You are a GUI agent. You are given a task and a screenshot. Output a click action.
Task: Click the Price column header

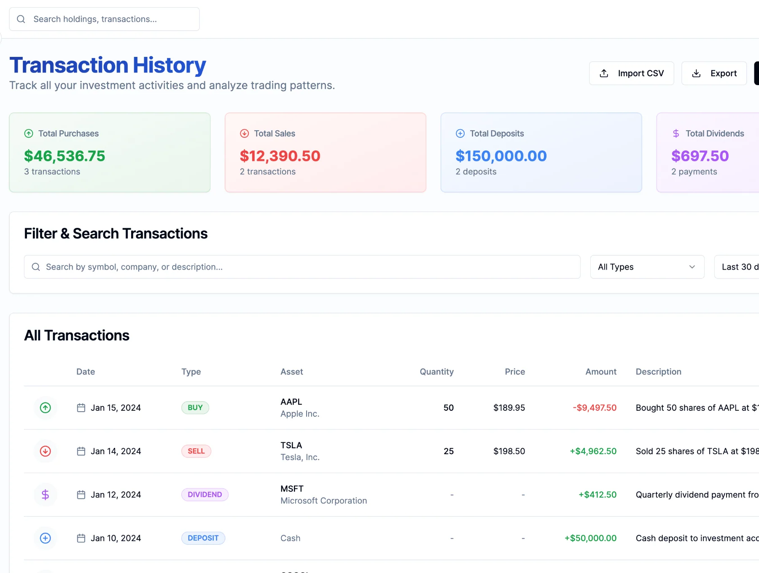515,372
